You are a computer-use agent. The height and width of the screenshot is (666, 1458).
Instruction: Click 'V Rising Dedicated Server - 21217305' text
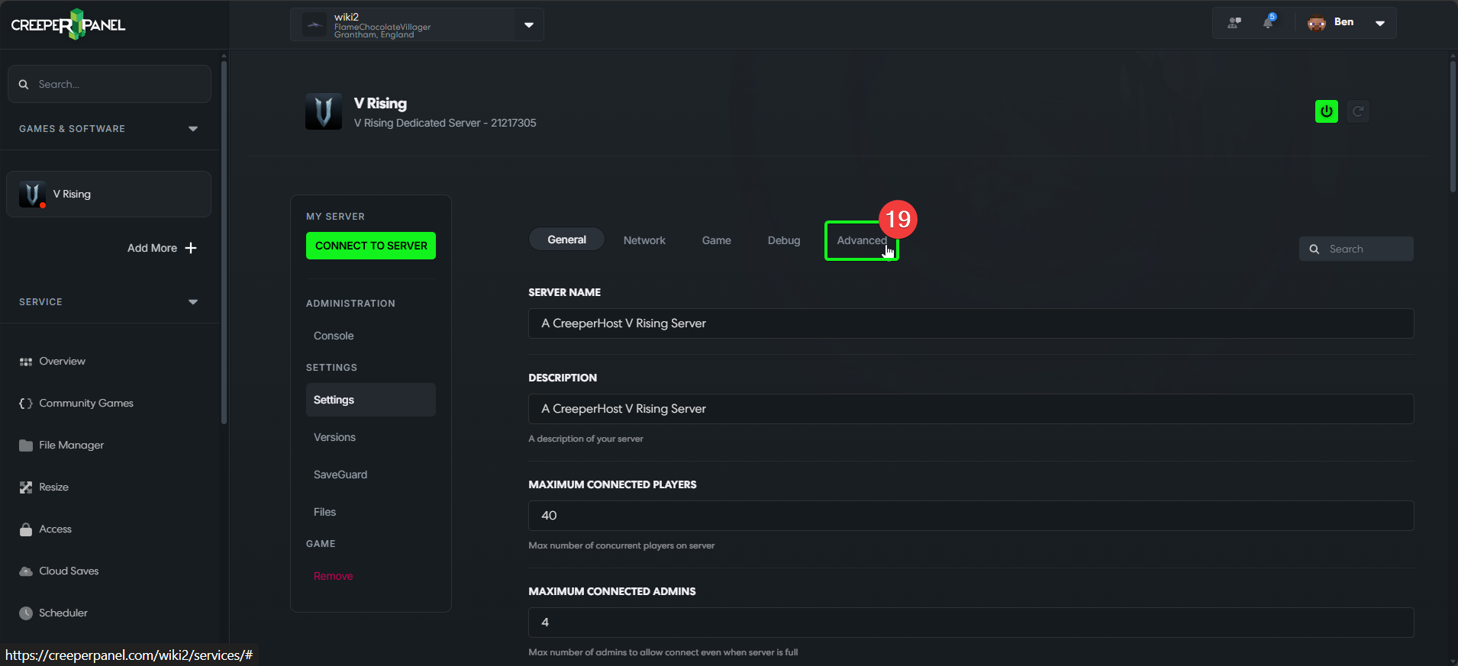445,123
